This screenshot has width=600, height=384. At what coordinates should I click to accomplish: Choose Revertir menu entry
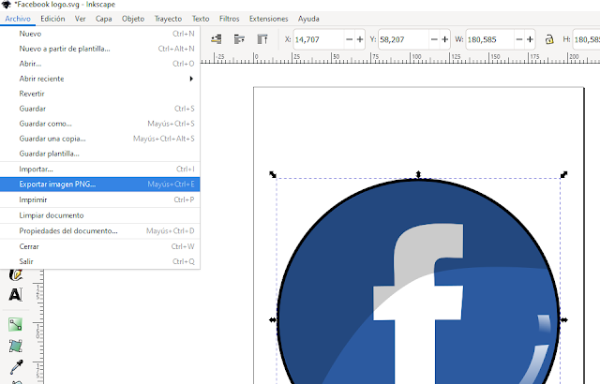[100, 94]
